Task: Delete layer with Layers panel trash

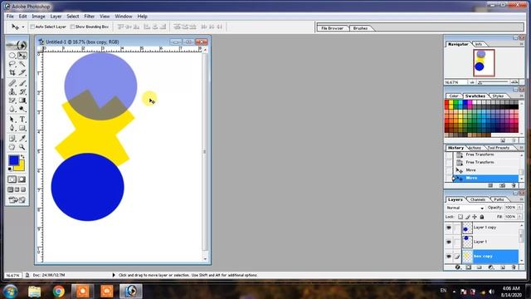Action: [x=514, y=267]
